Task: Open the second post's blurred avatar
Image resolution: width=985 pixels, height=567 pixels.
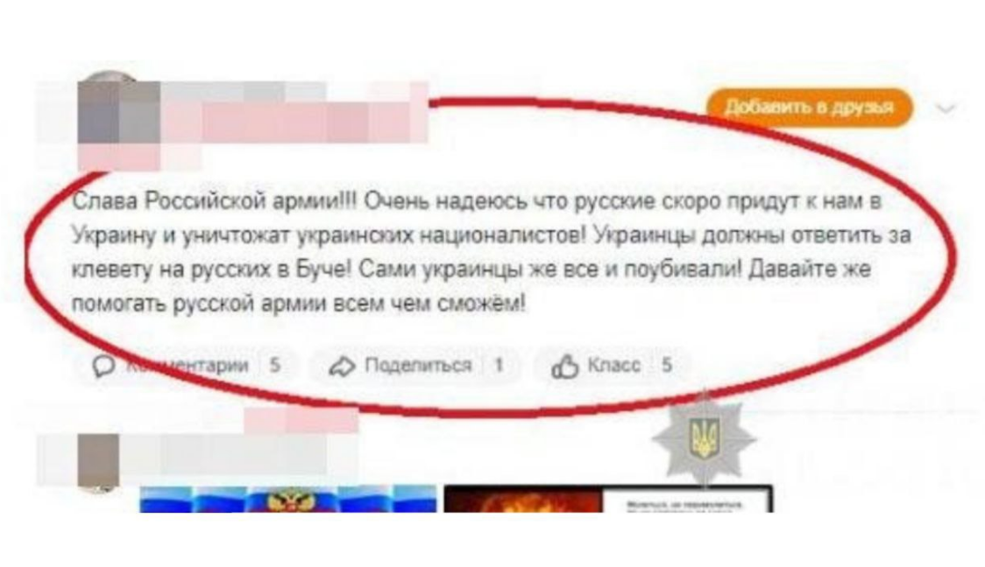Action: point(99,461)
